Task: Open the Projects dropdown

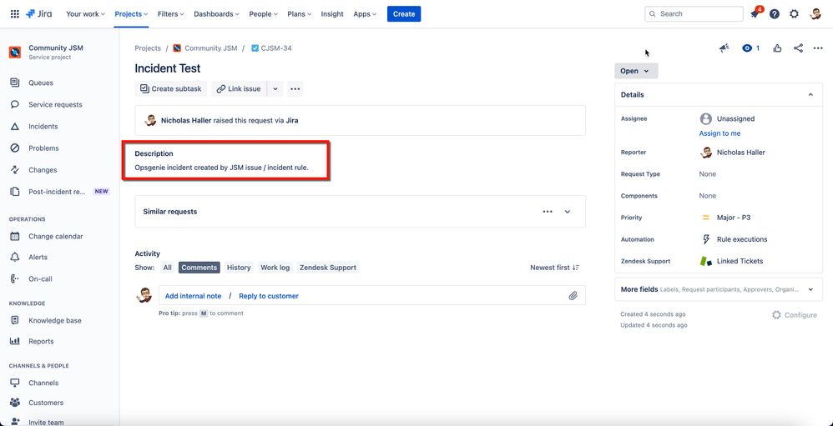Action: (x=131, y=14)
